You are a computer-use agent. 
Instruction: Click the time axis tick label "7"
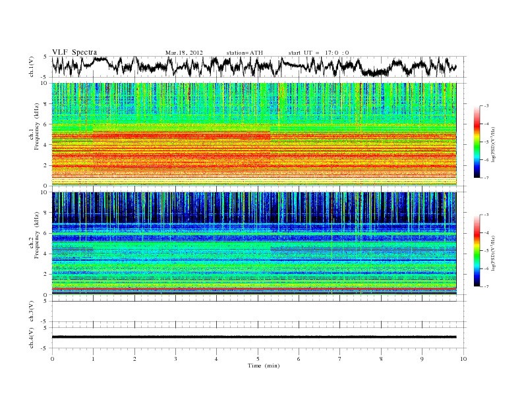point(340,359)
